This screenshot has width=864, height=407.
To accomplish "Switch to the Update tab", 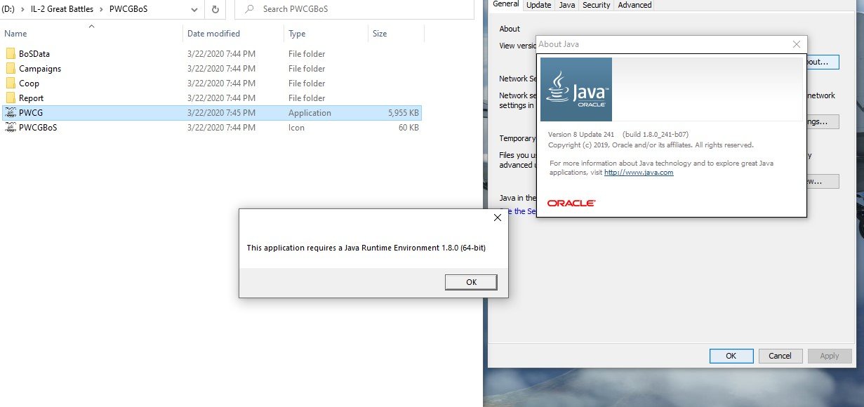I will coord(538,5).
